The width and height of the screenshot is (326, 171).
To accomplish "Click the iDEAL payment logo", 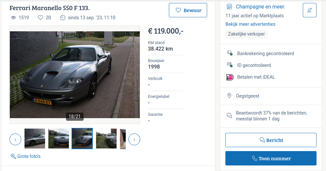I will [x=230, y=77].
